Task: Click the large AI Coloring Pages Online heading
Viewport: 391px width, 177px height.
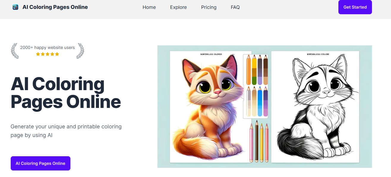Action: 66,93
